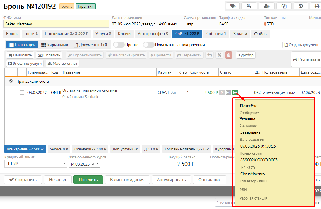Click the tags icon button in header
Screen dimensions: 321x209
(x=233, y=6)
